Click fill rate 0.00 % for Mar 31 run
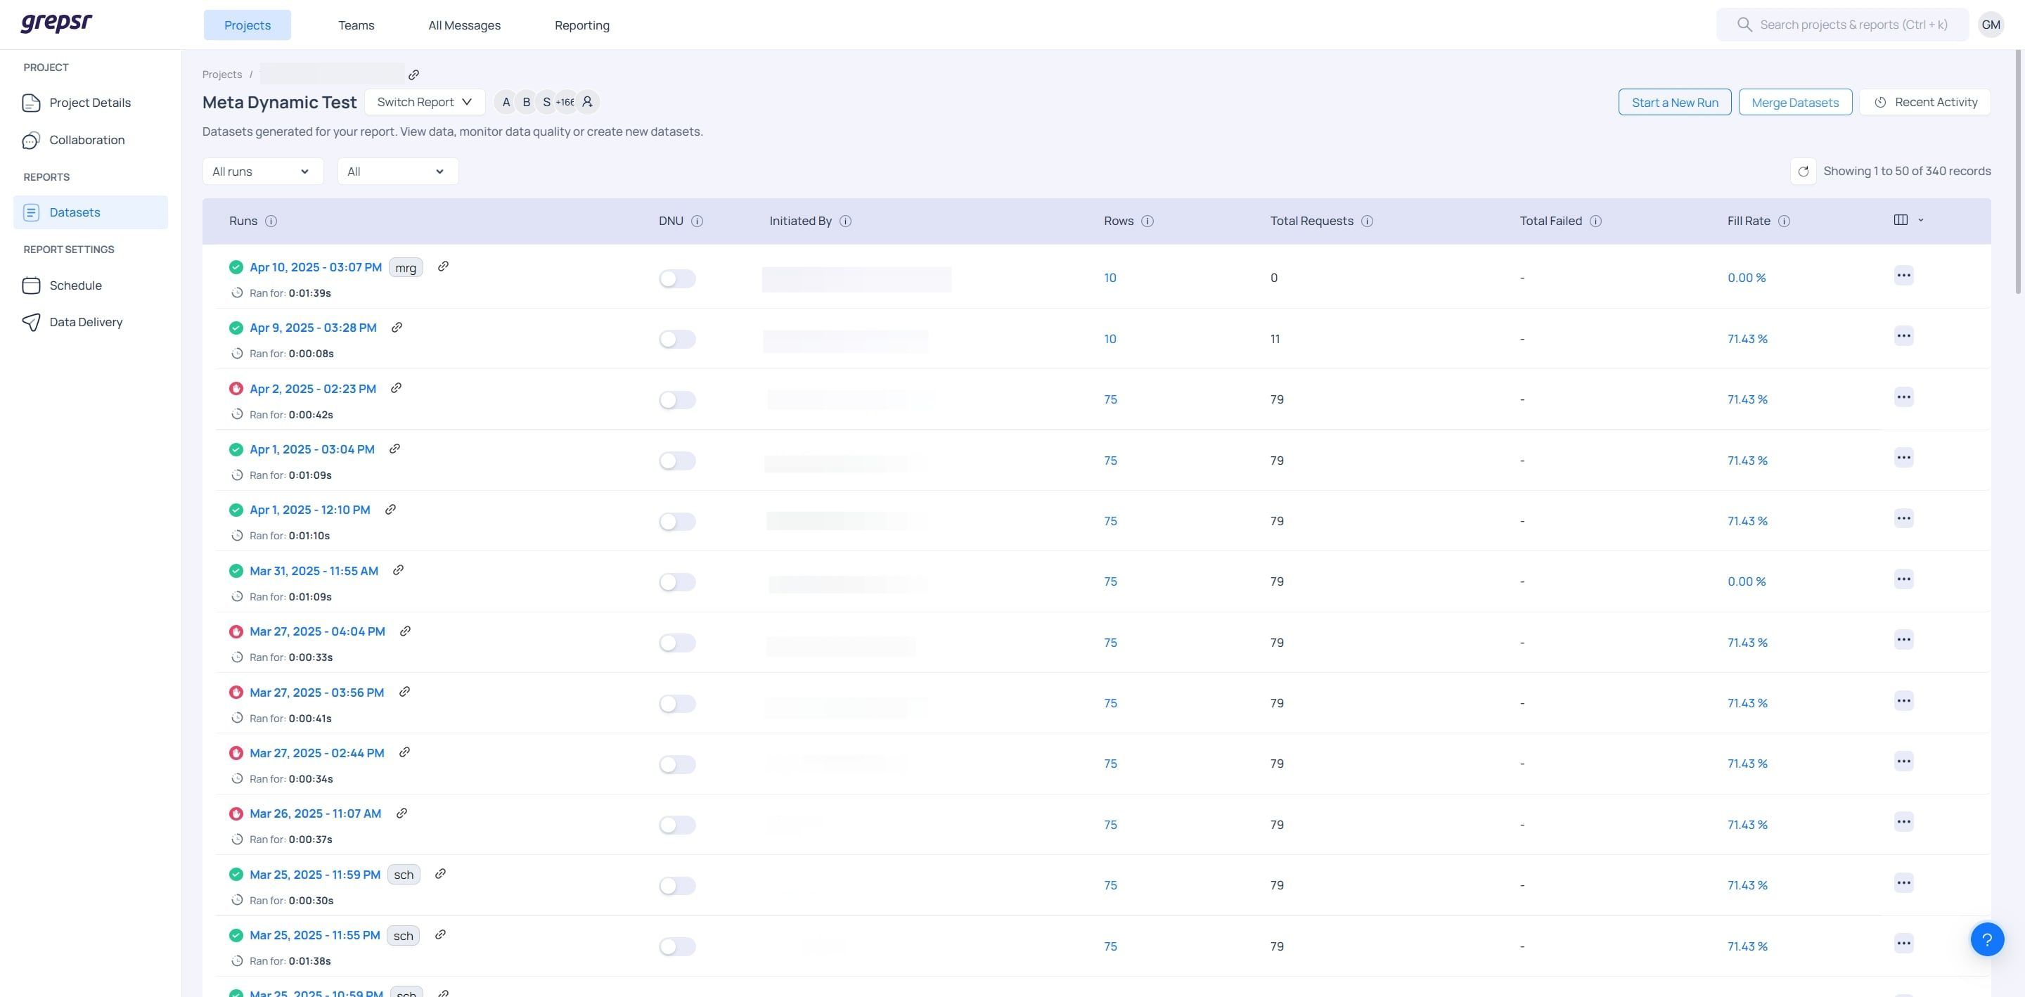This screenshot has width=2025, height=997. (1746, 582)
